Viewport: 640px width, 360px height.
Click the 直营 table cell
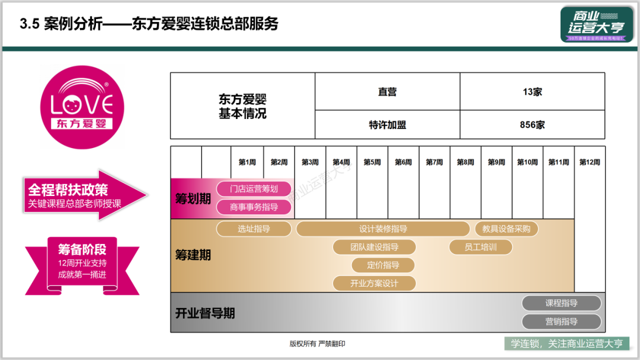click(x=388, y=92)
